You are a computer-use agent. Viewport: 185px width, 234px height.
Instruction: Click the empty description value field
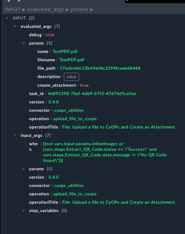72,77
